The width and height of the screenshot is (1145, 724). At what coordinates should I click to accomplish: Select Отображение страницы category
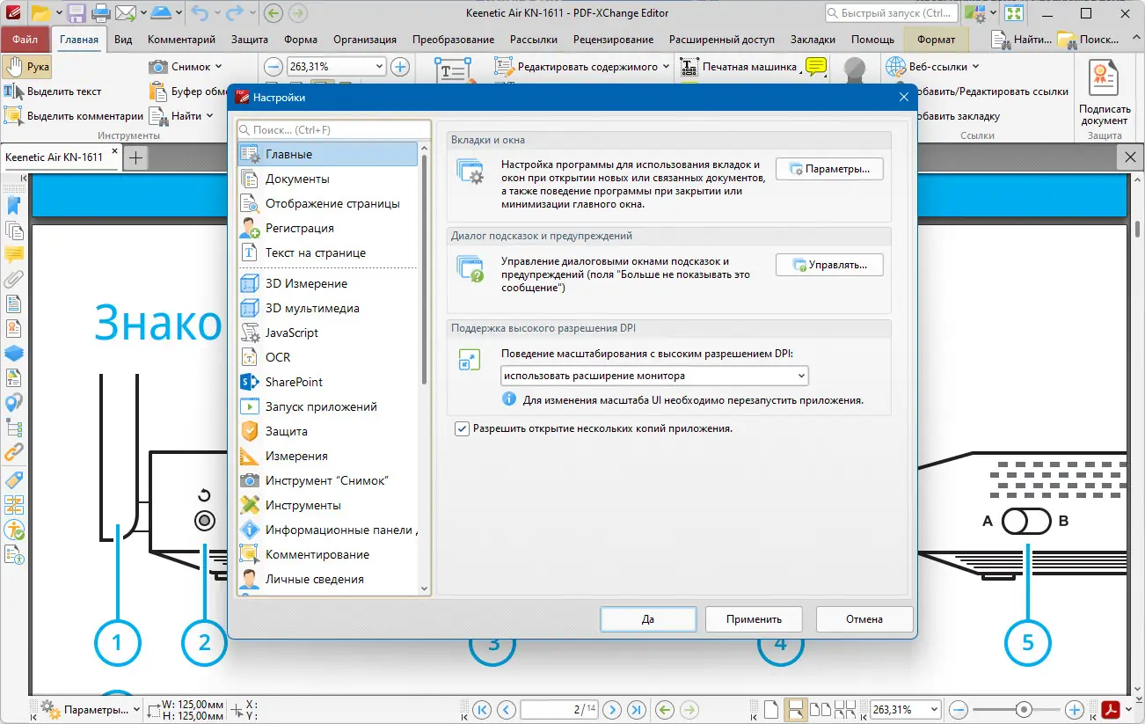click(327, 203)
